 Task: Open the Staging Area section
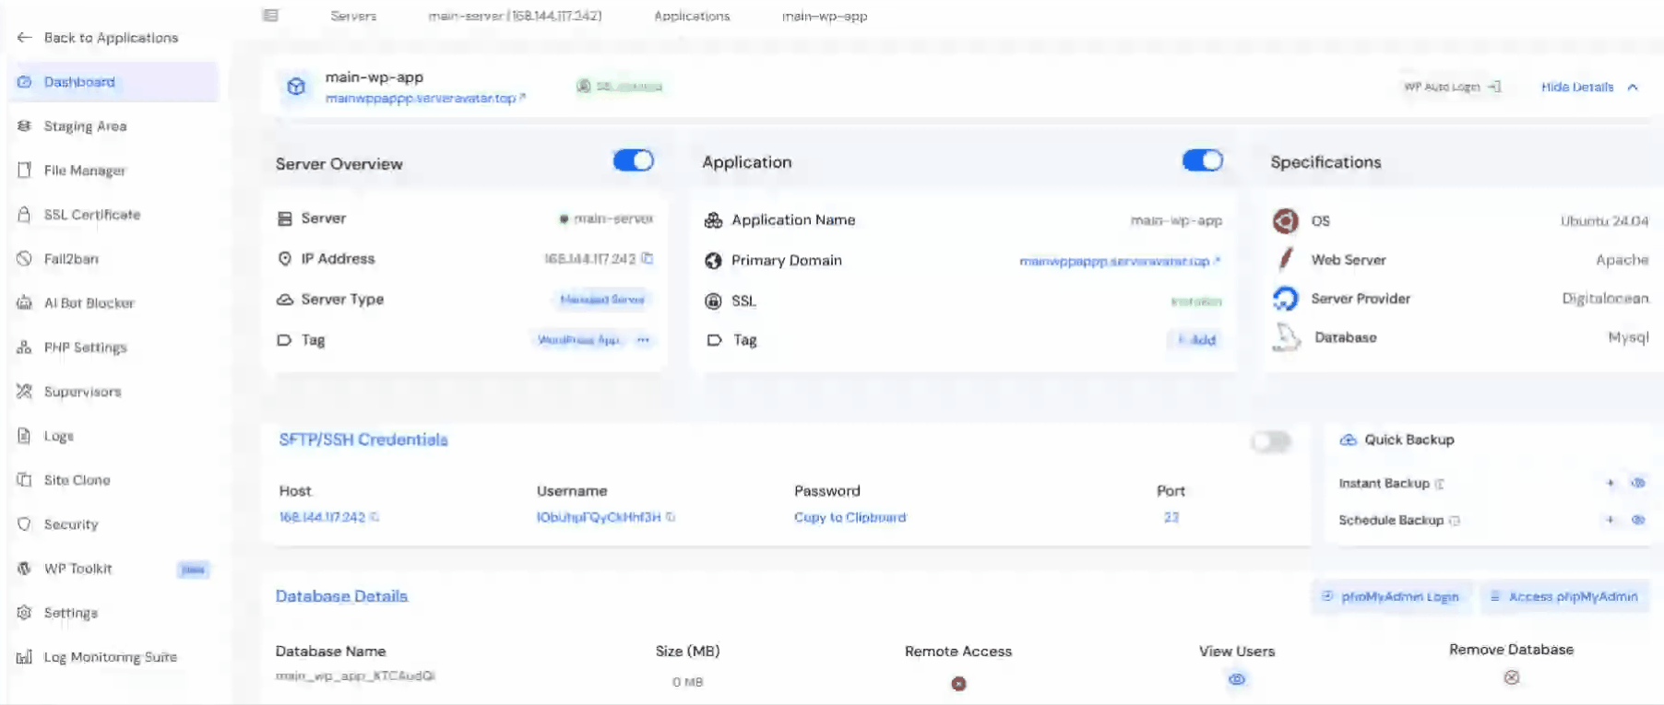pyautogui.click(x=85, y=126)
